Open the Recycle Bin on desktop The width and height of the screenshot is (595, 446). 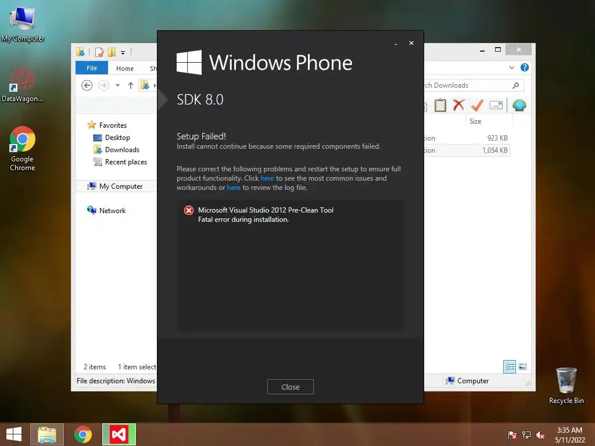566,386
